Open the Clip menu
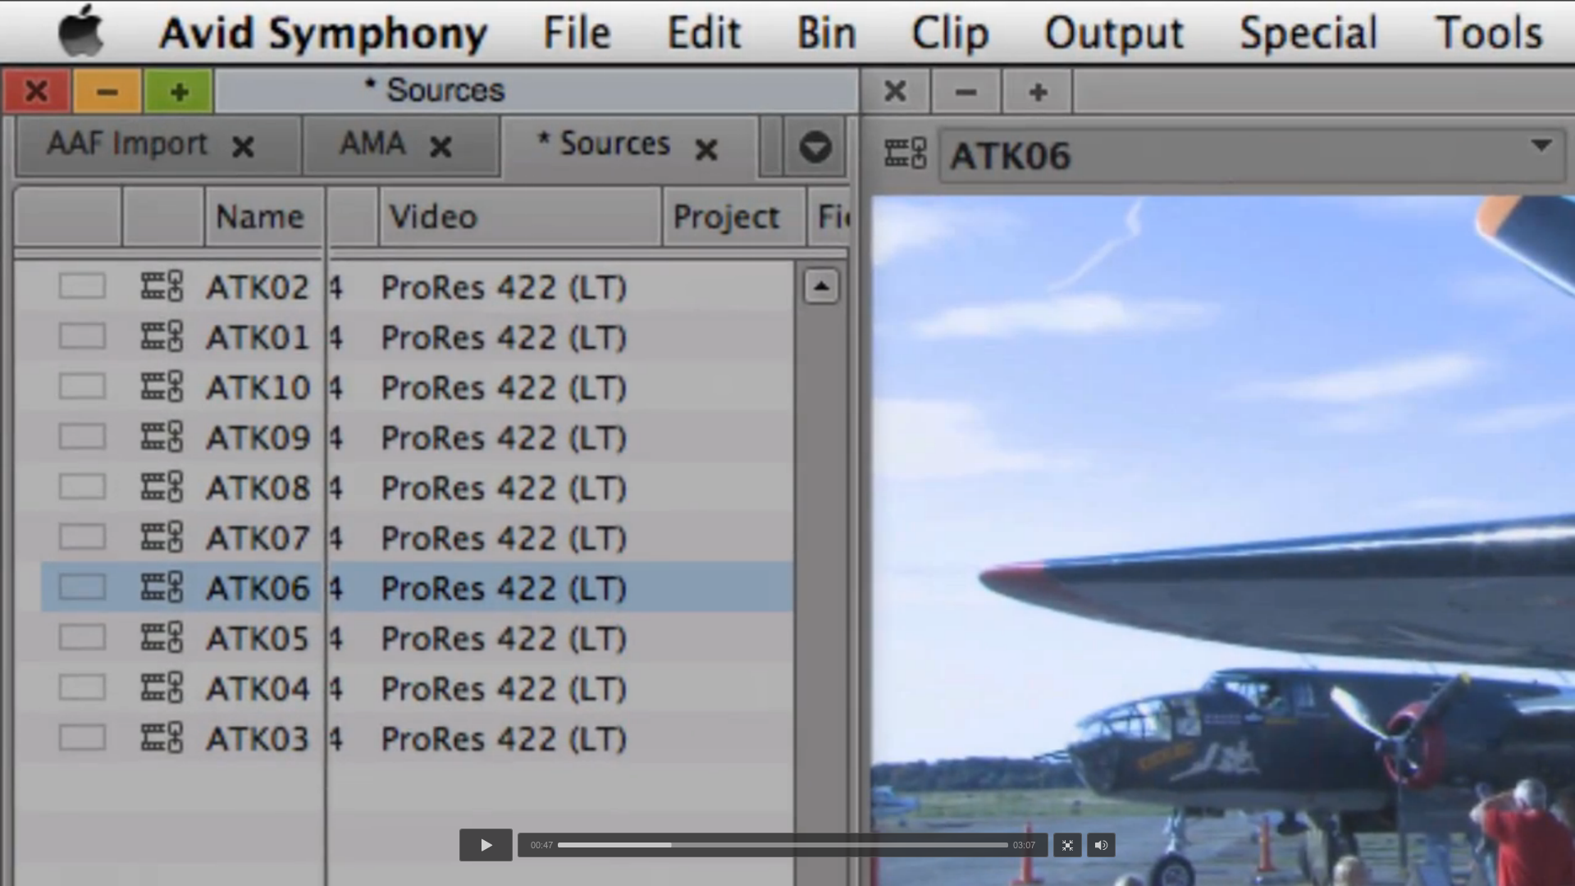Viewport: 1575px width, 886px height. (x=950, y=34)
